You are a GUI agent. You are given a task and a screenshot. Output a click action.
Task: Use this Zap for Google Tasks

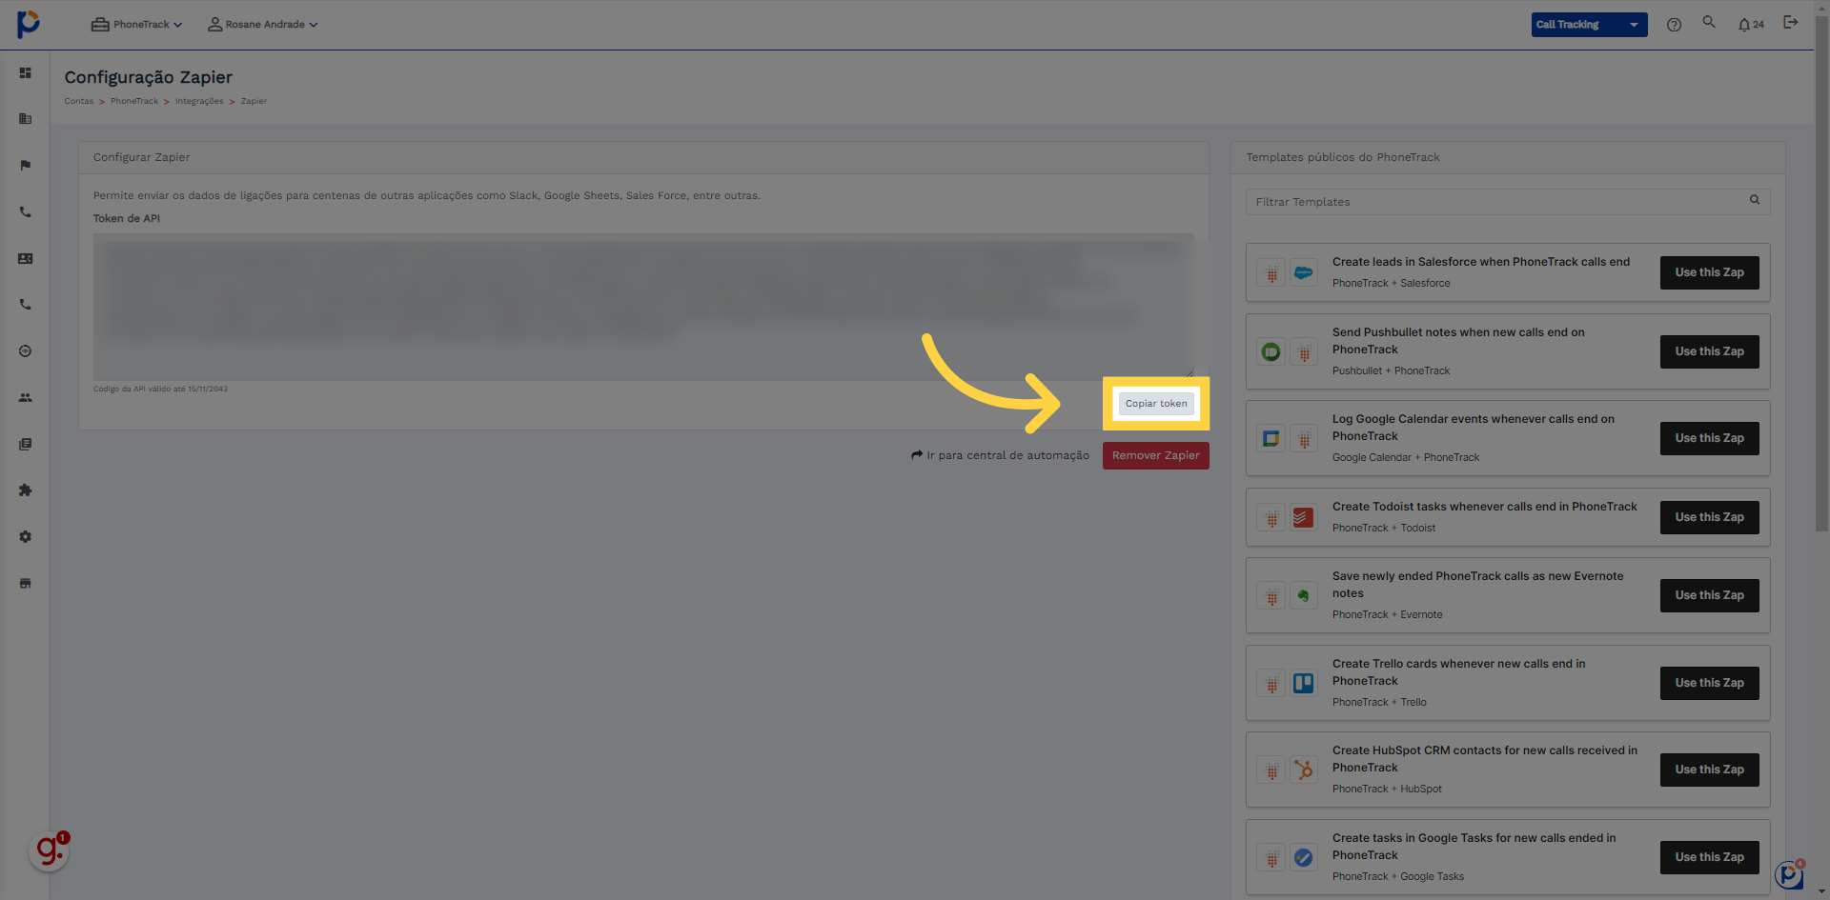[x=1709, y=857]
